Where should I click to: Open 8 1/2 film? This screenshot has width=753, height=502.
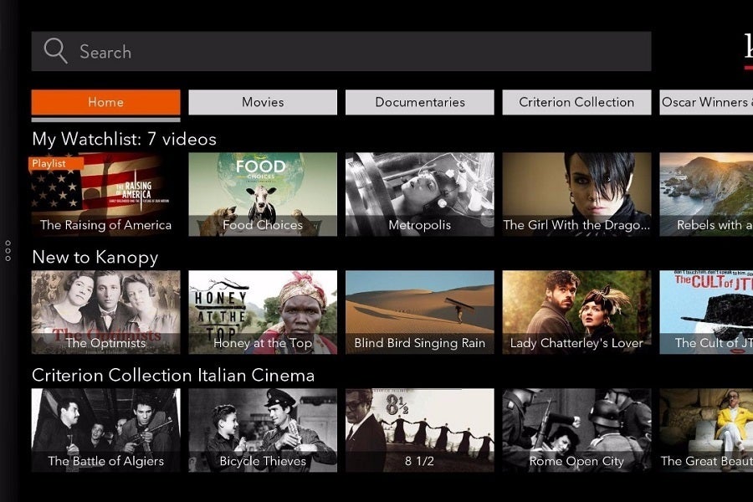[x=420, y=430]
